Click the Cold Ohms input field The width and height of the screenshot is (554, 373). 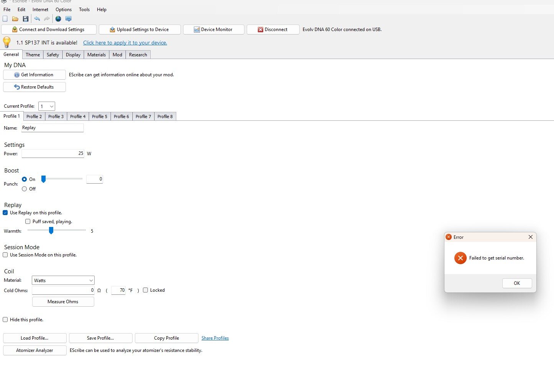click(x=63, y=291)
